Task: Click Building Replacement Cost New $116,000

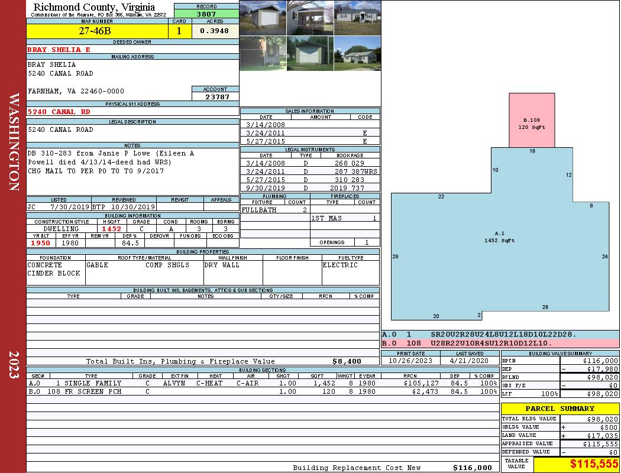Action: [x=472, y=468]
